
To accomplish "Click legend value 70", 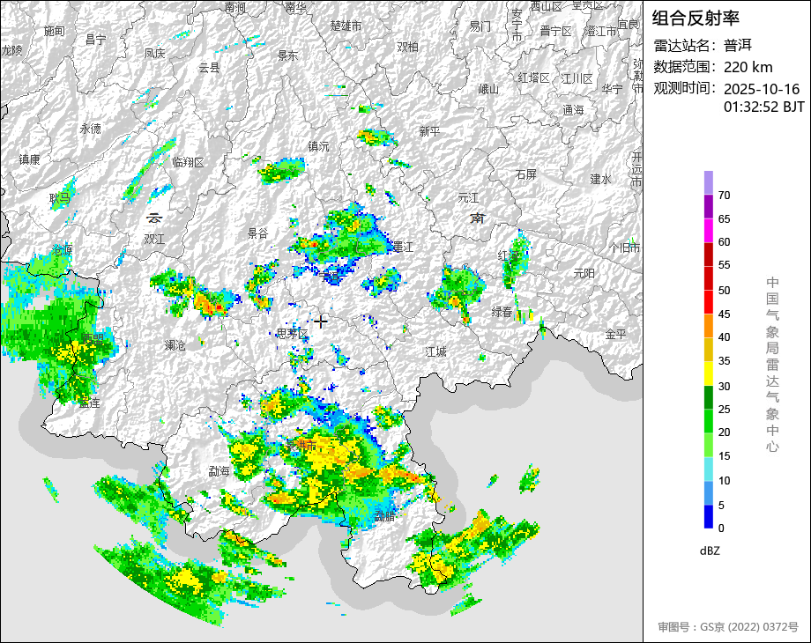I will [x=724, y=196].
